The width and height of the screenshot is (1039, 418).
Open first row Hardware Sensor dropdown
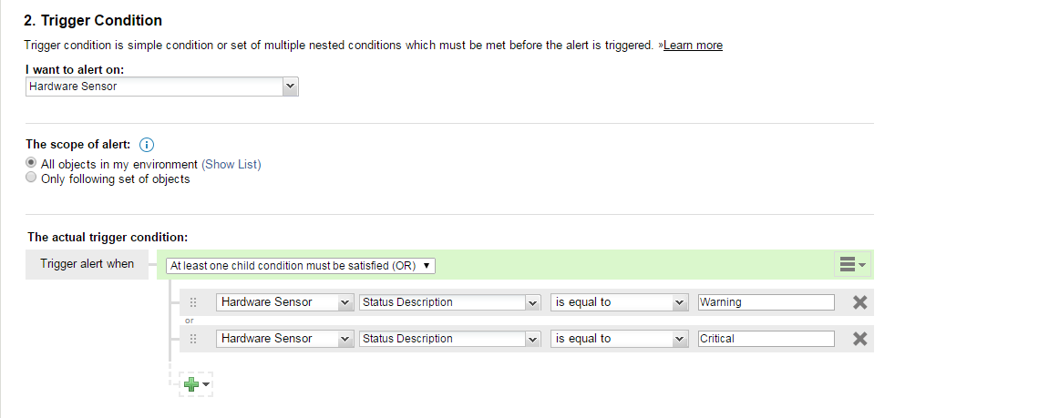(x=284, y=302)
